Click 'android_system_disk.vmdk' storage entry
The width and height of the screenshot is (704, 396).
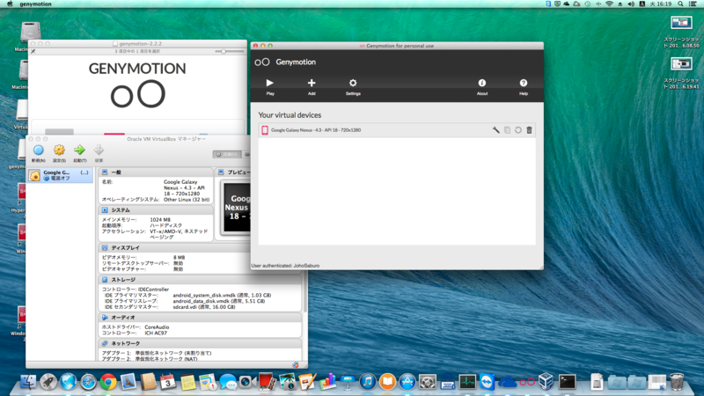pyautogui.click(x=222, y=295)
